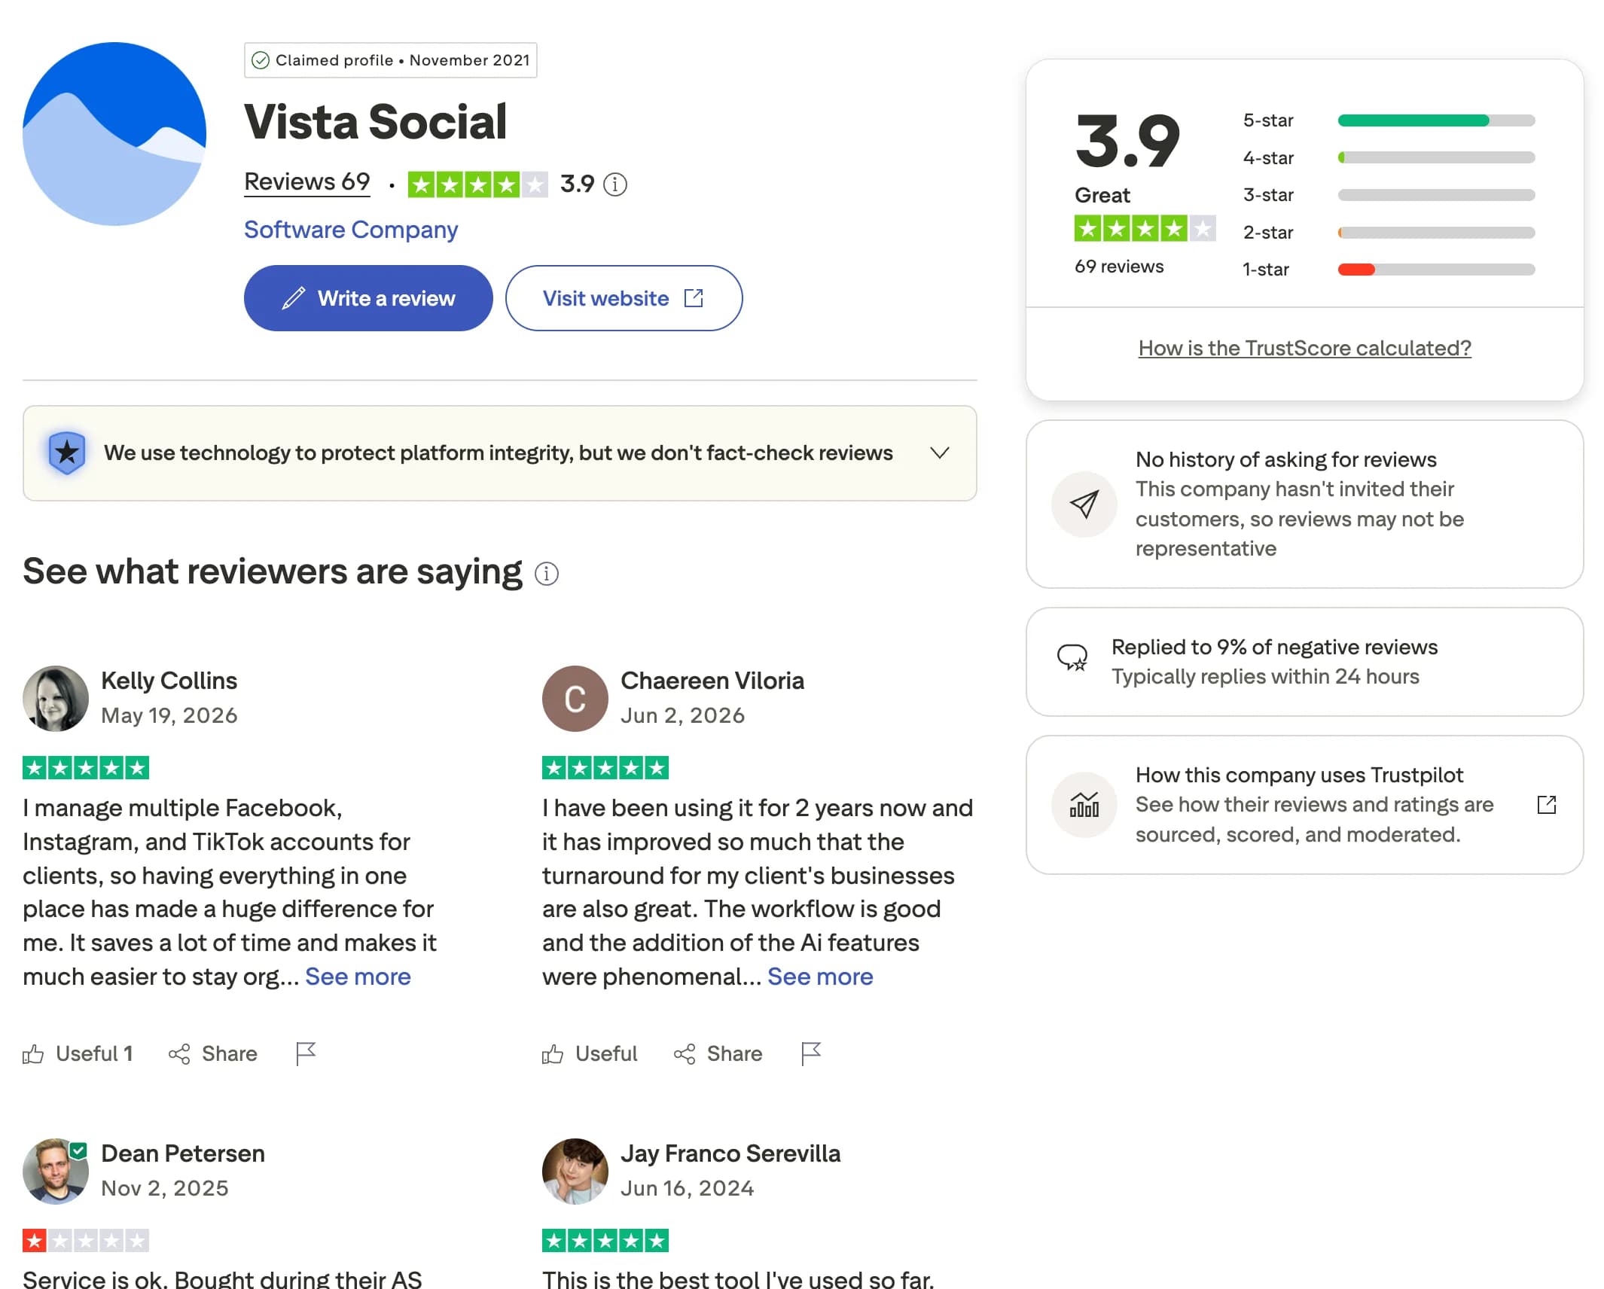Click Dean Petersen reviewer name
Viewport: 1604px width, 1289px height.
point(183,1153)
